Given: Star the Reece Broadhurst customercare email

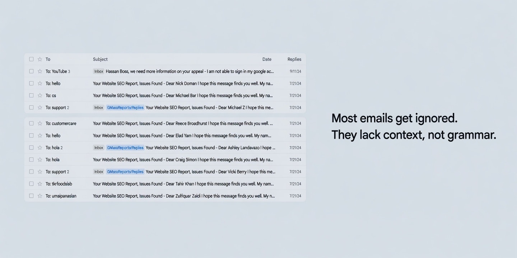Looking at the screenshot, I should click(x=40, y=123).
